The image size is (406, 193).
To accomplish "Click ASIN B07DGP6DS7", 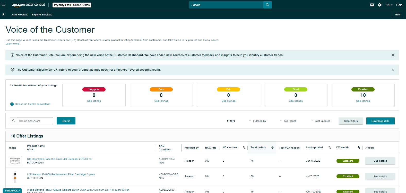I will pos(36,163).
